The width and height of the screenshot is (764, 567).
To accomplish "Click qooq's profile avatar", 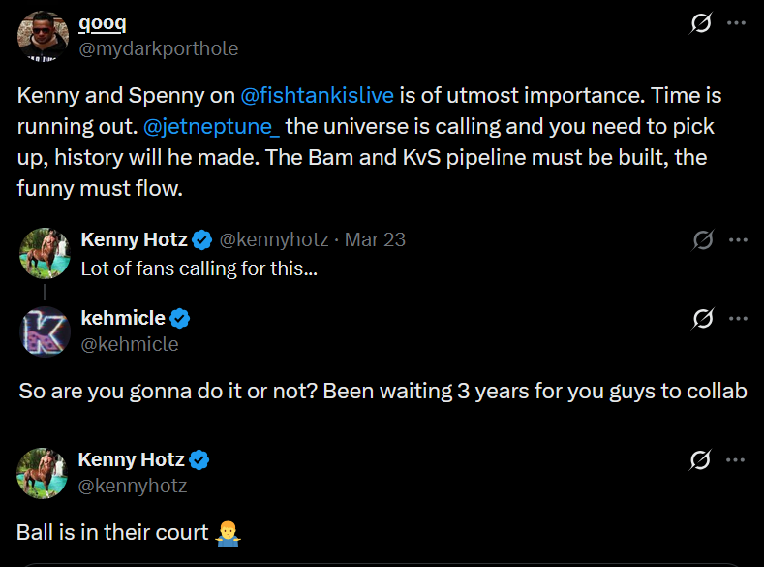I will 42,36.
